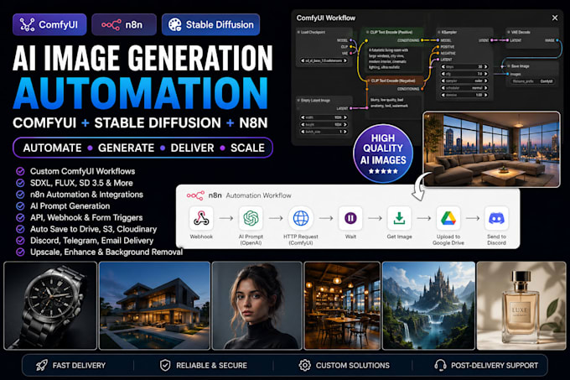This screenshot has width=570, height=380.
Task: Click the POSITIVE input port on KSampler
Action: (x=438, y=47)
